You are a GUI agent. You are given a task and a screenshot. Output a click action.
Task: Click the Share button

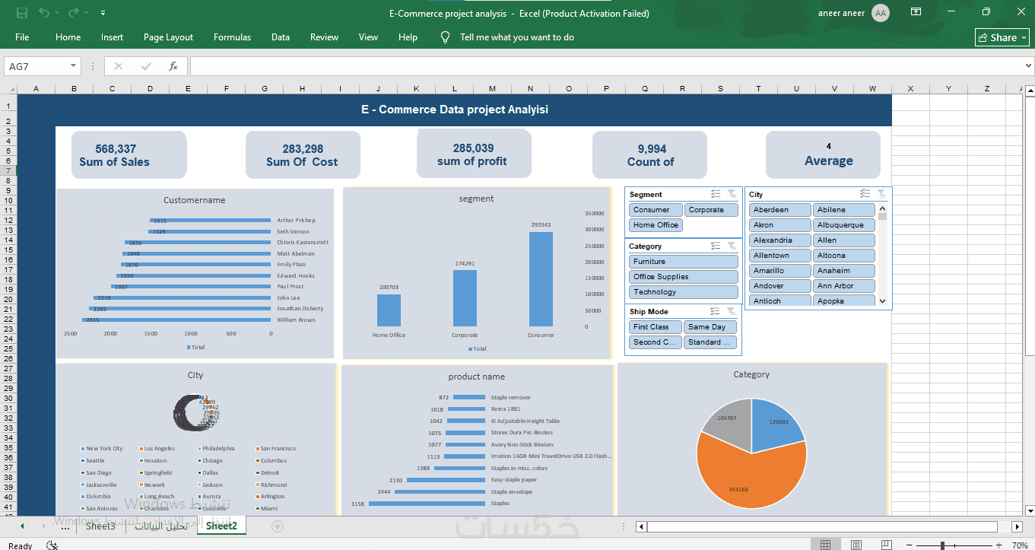[1002, 37]
